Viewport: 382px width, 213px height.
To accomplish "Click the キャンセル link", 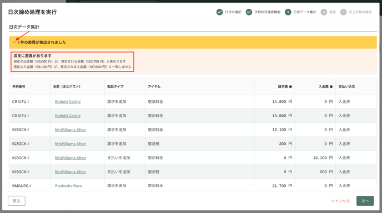I will coord(340,201).
